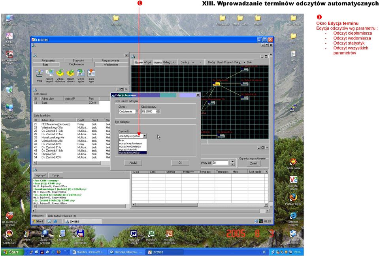
Task: Open the Czynność dropdown arrow
Action: pos(144,136)
